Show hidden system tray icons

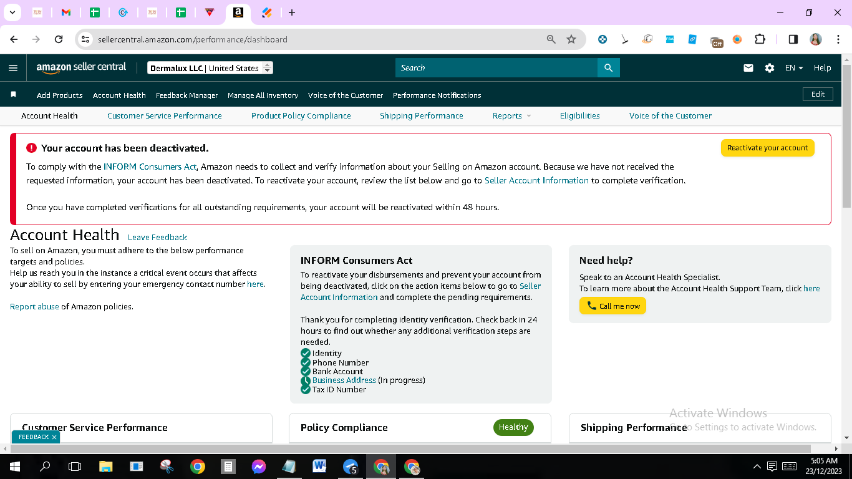[757, 467]
